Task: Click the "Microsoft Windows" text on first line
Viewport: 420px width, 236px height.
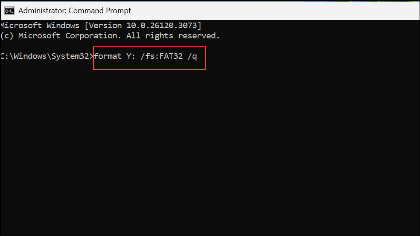Action: pos(40,26)
